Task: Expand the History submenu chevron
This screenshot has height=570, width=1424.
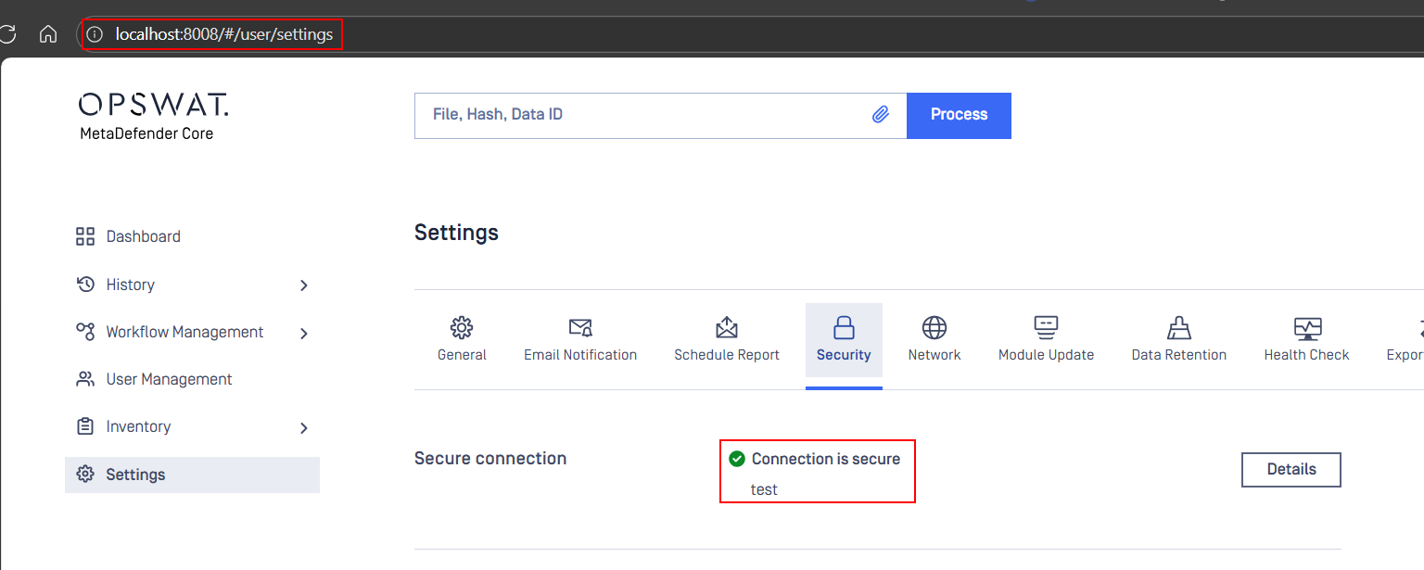Action: coord(304,285)
